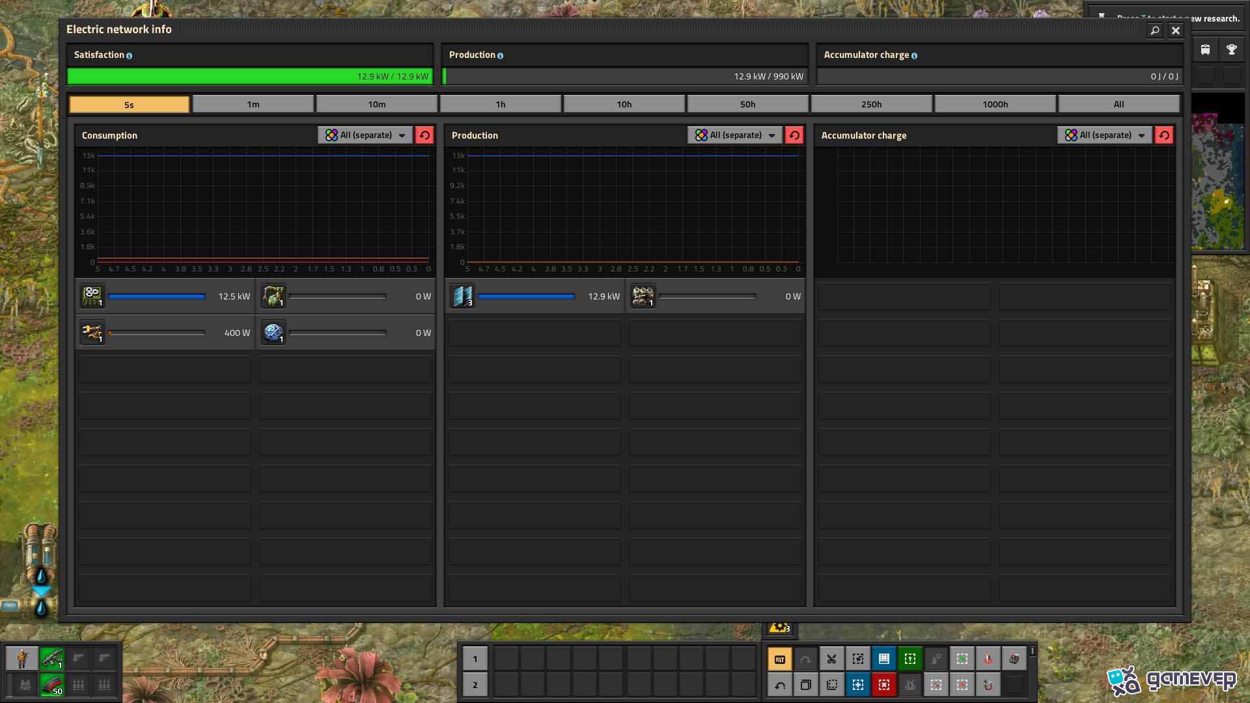Click the inserter consumption icon
Screen dimensions: 1250x703
tap(92, 333)
